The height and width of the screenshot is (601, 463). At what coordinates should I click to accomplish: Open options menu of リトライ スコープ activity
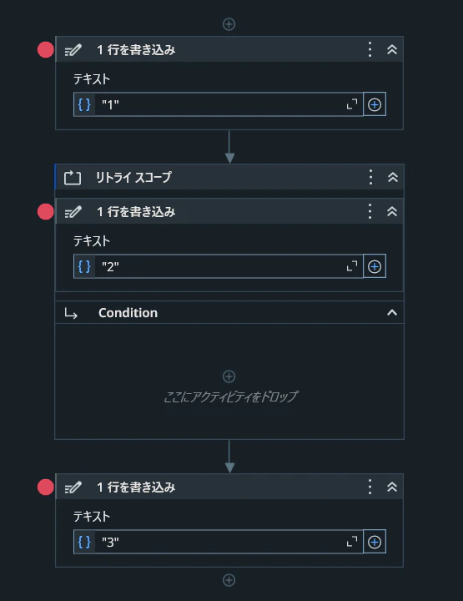(x=370, y=177)
